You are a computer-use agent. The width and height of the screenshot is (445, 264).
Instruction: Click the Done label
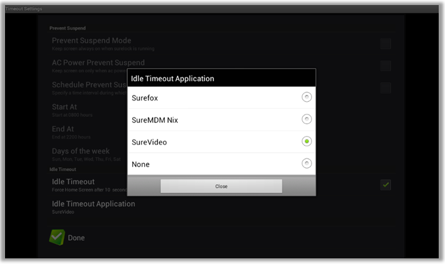[76, 238]
